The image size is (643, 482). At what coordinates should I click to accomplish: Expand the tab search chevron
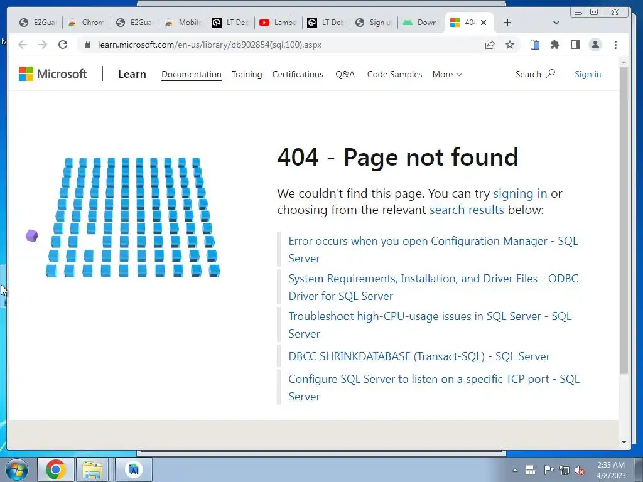(x=556, y=23)
